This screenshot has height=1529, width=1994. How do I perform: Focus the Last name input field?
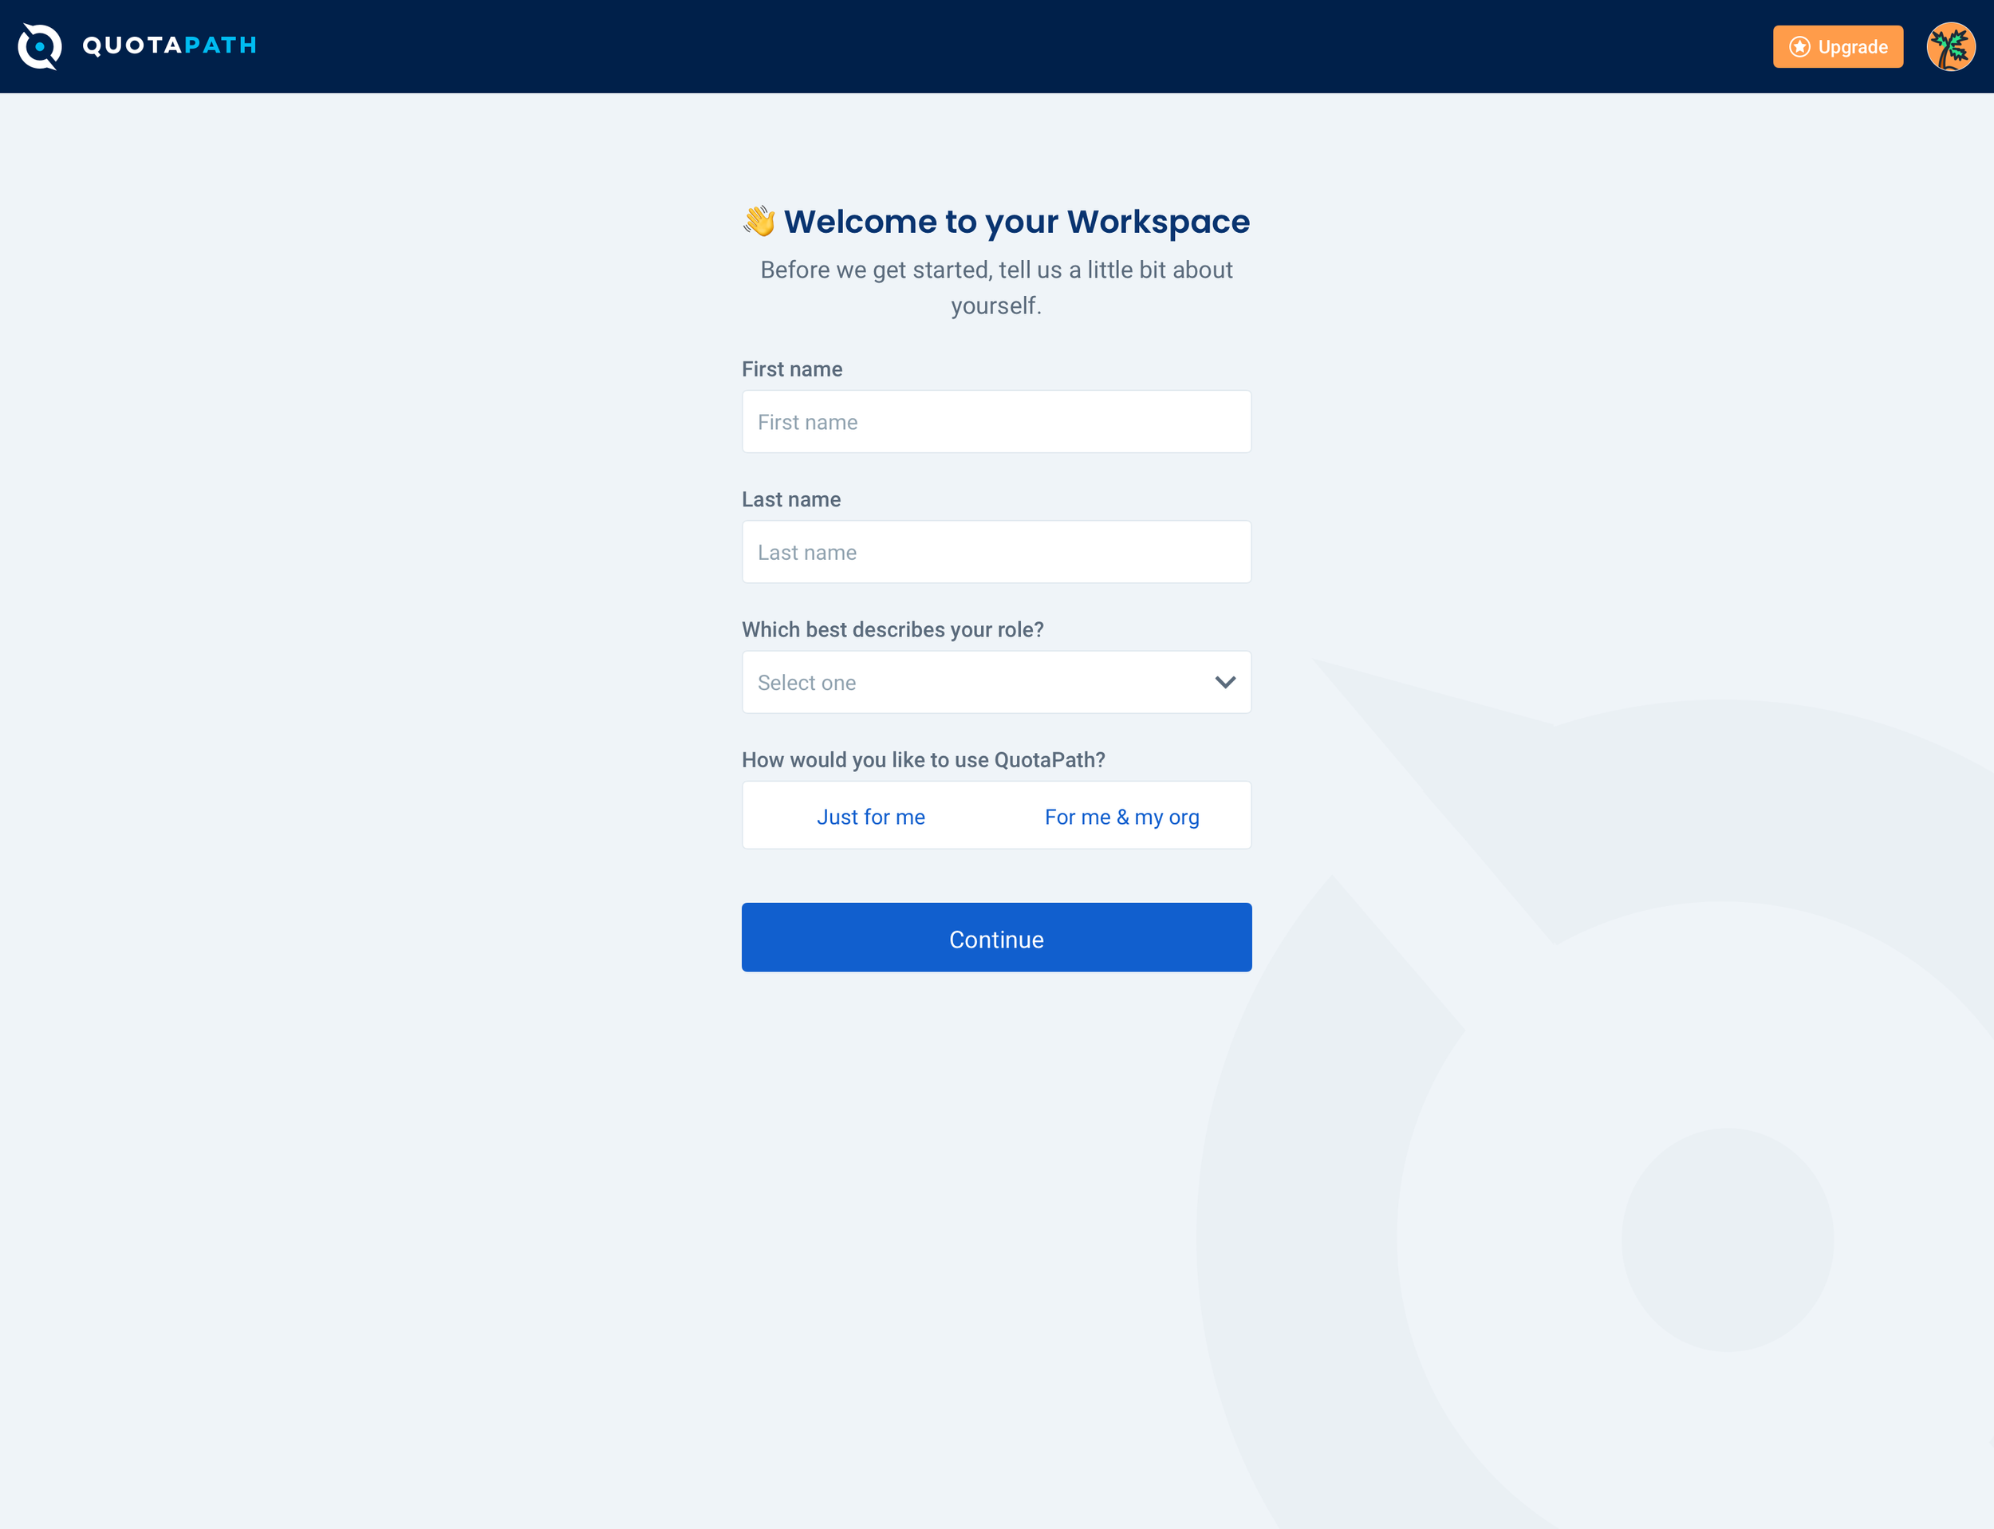point(995,553)
